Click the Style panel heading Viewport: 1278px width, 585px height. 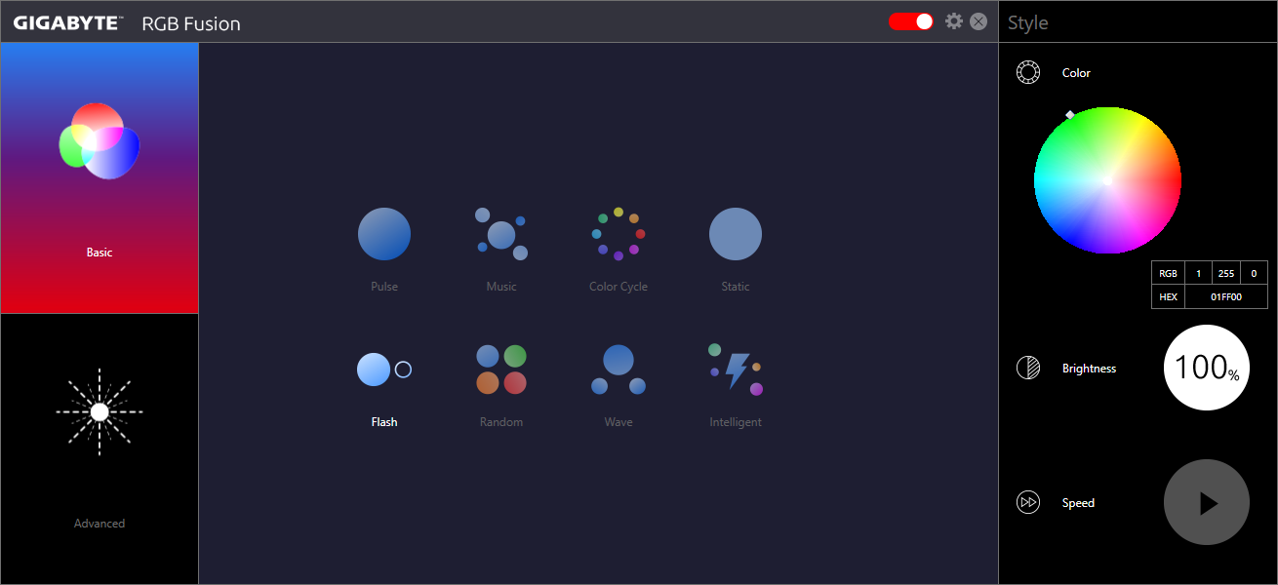tap(1028, 22)
